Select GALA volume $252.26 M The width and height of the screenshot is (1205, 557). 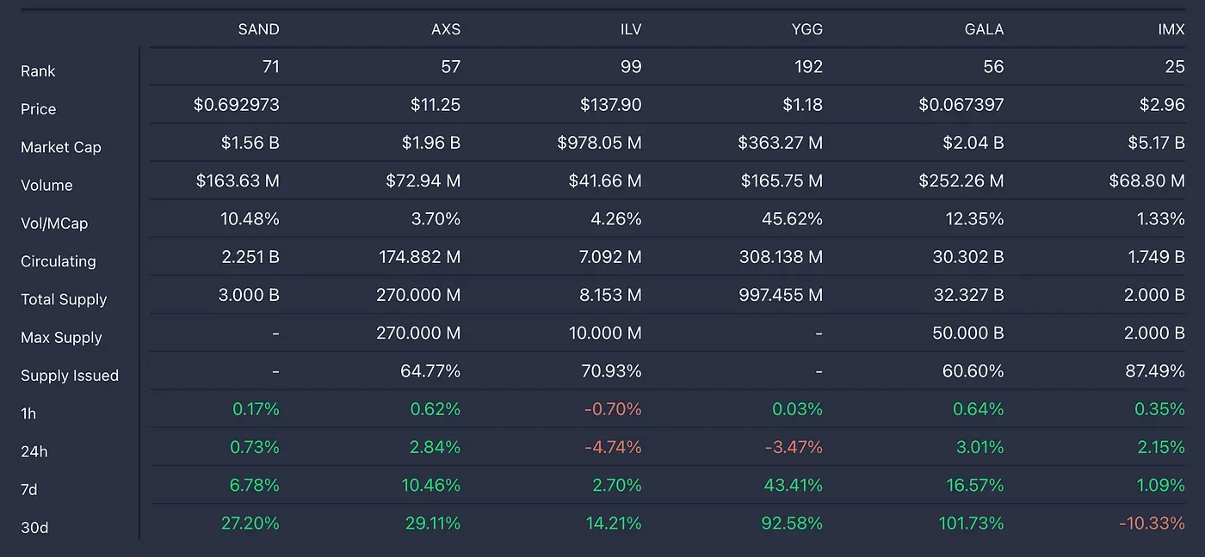click(961, 181)
